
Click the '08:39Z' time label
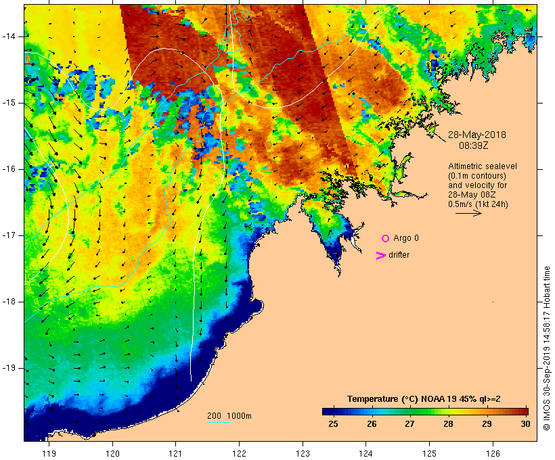pos(474,145)
